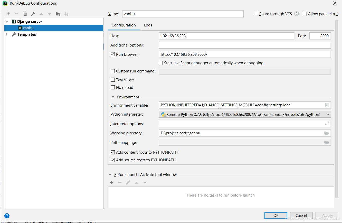Open edit defaults wrench icon in toolbar
Viewport: 342px width, 223px height.
[x=33, y=14]
